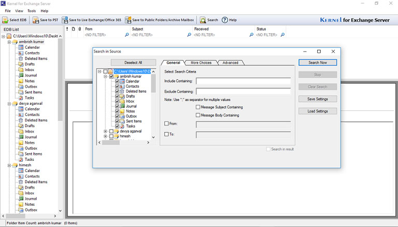Select himesh Calendar icon in EDB List
The width and height of the screenshot is (398, 227).
(x=21, y=171)
